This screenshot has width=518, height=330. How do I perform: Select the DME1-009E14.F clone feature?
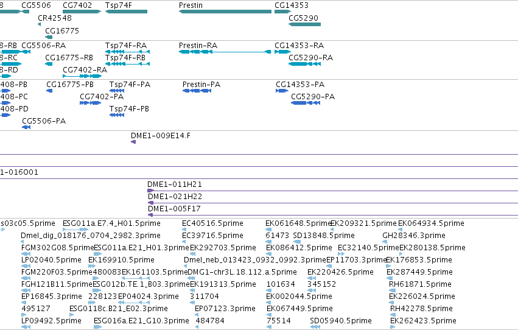click(133, 142)
